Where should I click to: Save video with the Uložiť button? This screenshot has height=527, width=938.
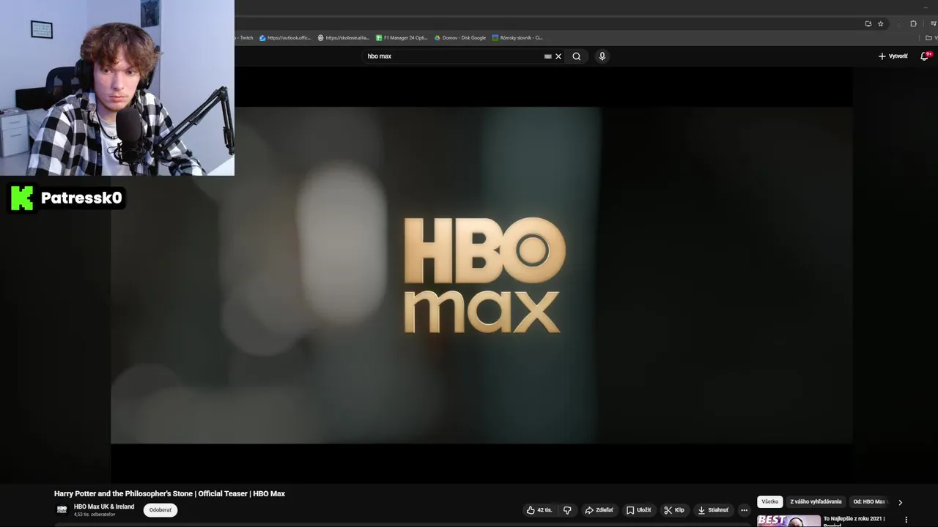point(638,510)
